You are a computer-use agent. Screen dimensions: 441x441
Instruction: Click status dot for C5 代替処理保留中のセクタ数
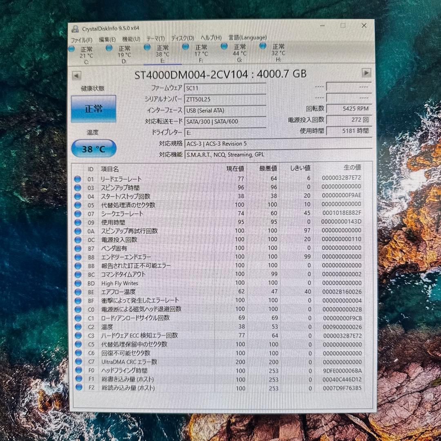79,345
